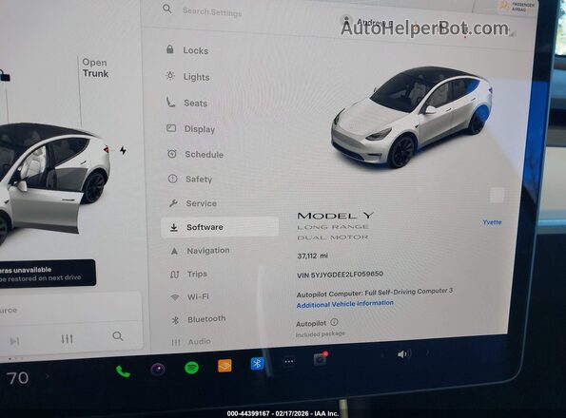Tap the Open Trunk control

coord(95,67)
